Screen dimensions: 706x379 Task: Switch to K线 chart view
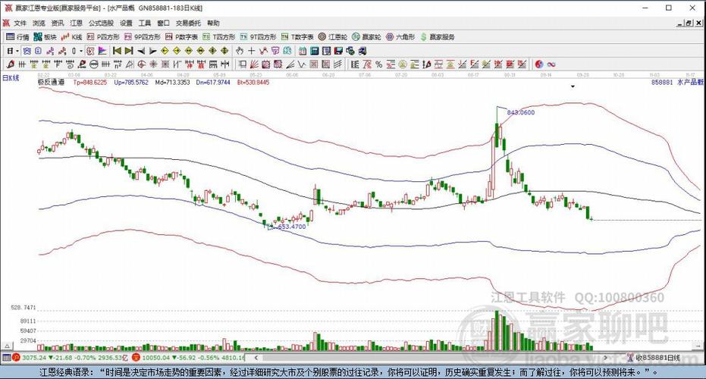coord(71,37)
